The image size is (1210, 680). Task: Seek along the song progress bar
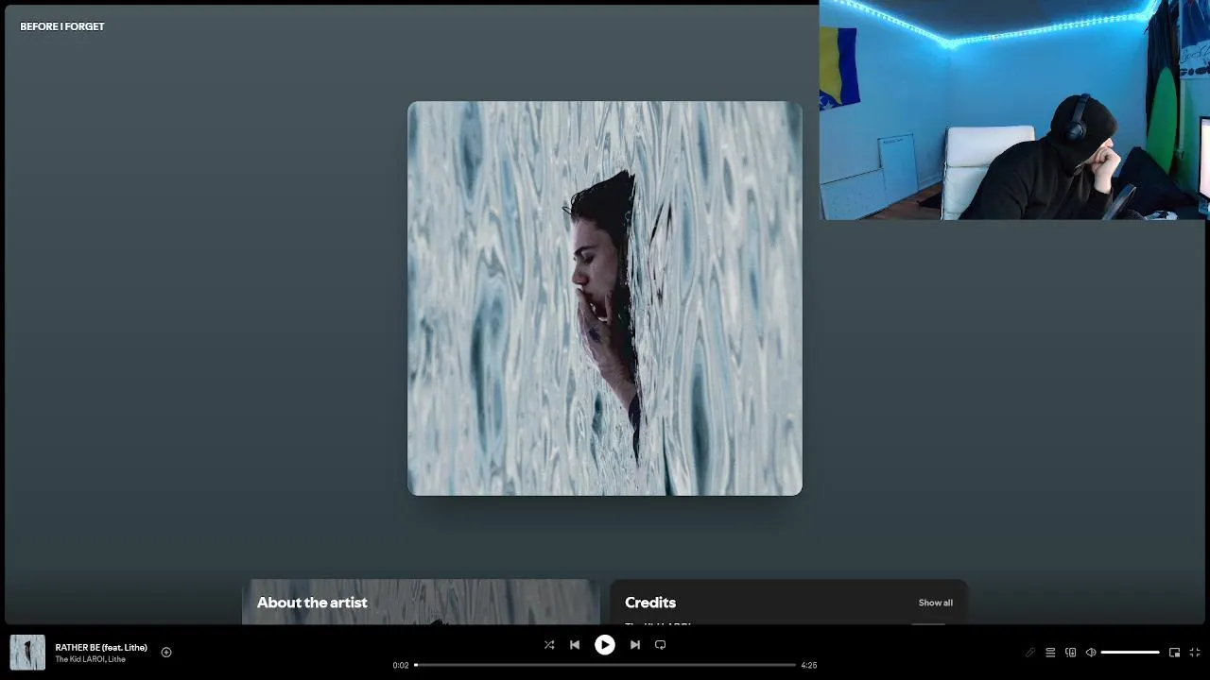coord(605,665)
